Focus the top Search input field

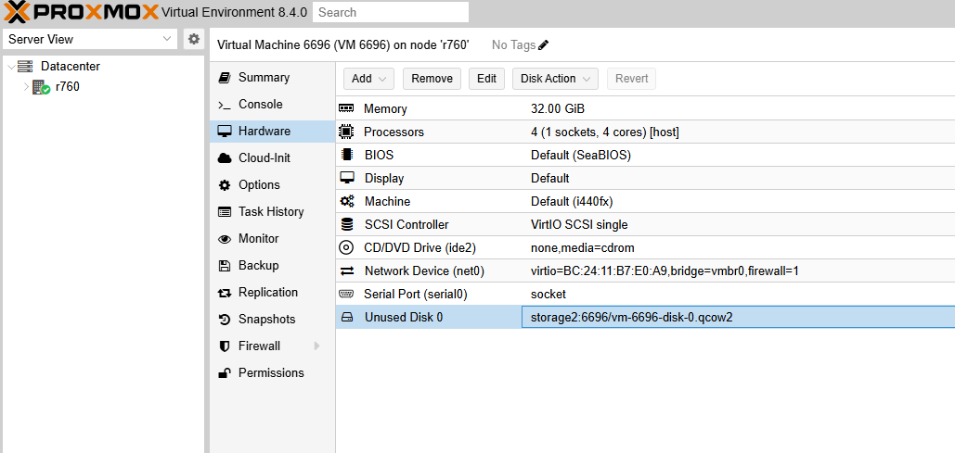390,12
